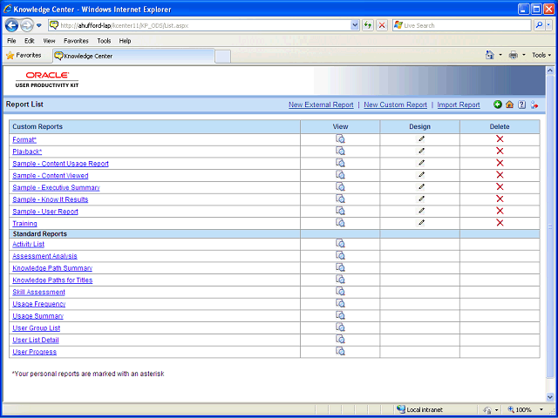
Task: Open the Tools toolbar dropdown
Action: pyautogui.click(x=541, y=55)
